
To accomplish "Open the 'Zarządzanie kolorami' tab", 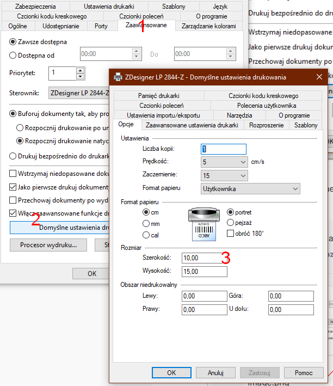I will [208, 26].
